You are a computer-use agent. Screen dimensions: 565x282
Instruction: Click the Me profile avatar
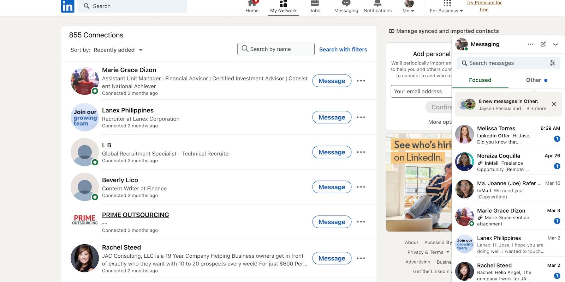coord(409,3)
